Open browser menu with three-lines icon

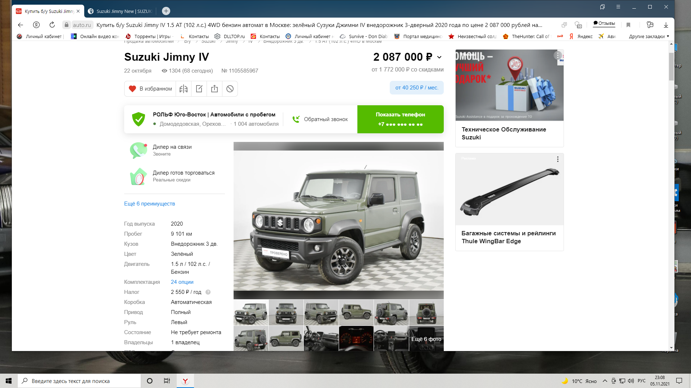618,7
